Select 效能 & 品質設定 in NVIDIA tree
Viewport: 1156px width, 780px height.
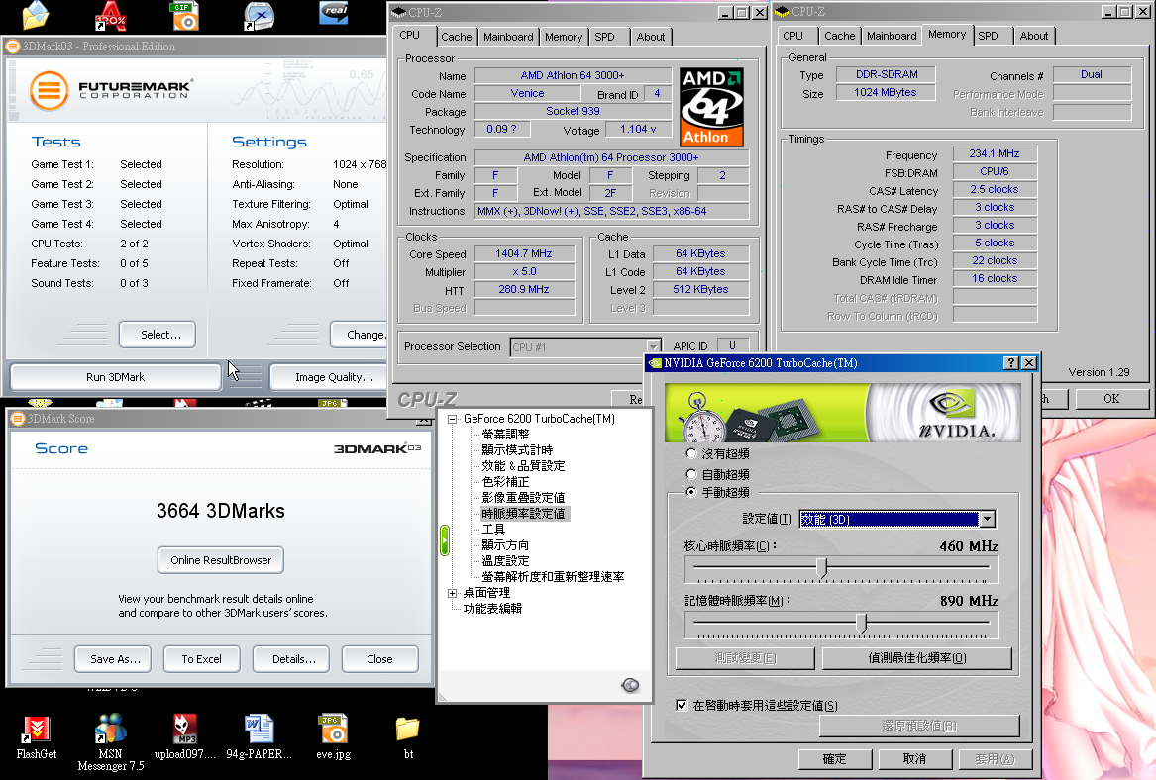click(x=523, y=466)
